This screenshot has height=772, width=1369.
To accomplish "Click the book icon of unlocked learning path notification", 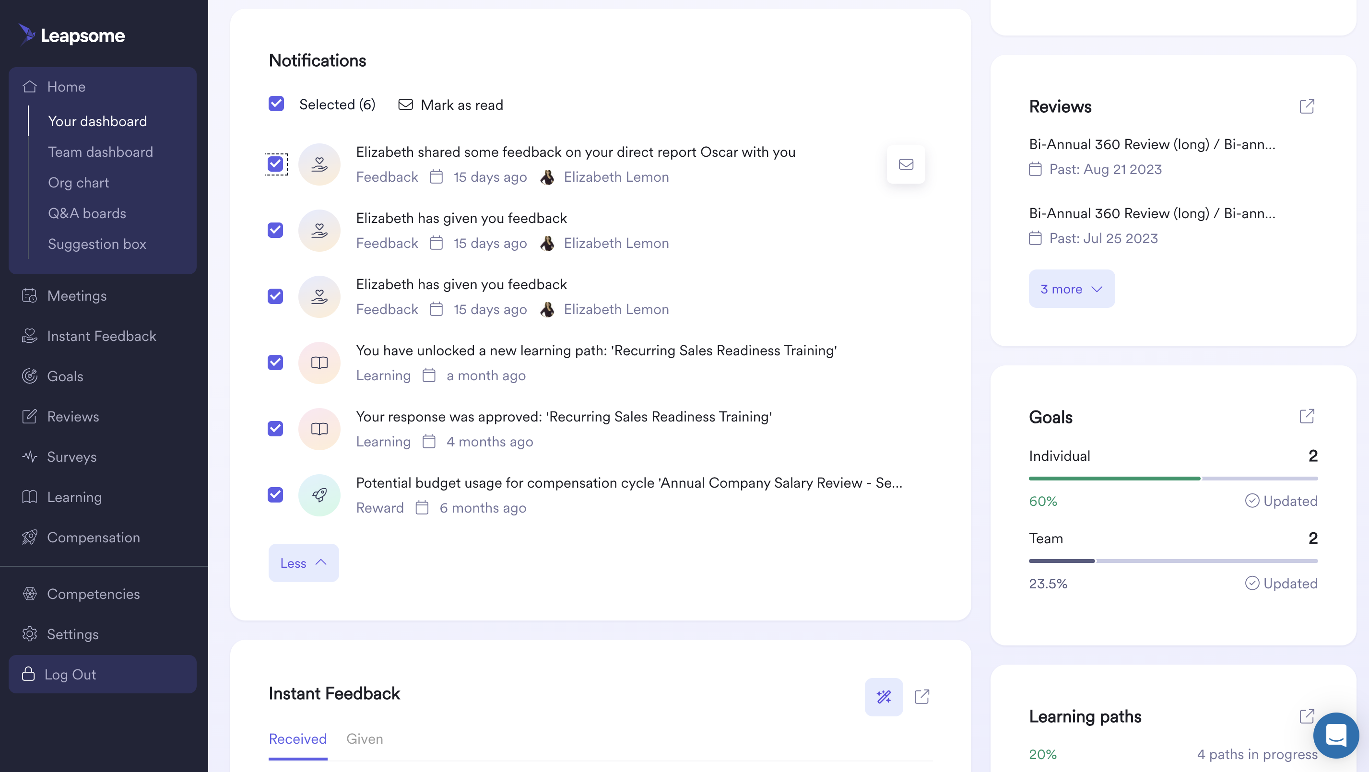I will point(319,363).
